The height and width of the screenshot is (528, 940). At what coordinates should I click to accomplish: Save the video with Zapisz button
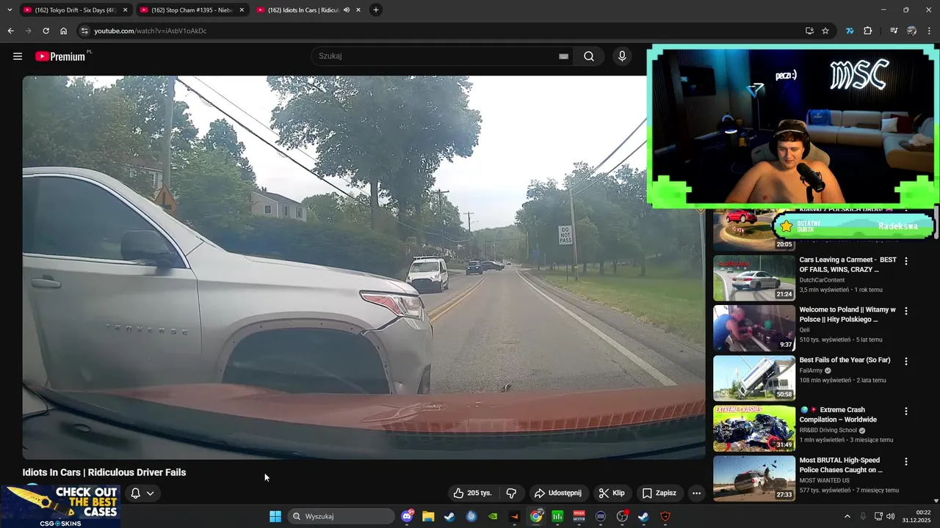[x=659, y=493]
